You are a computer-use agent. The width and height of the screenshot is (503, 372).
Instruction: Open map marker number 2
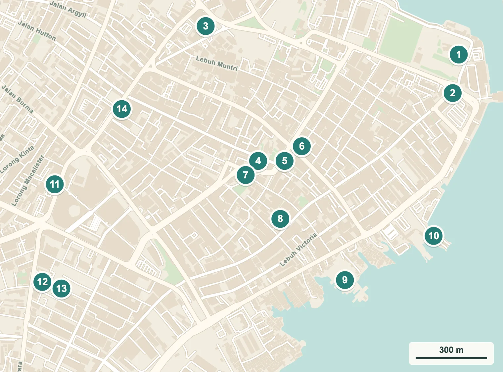[453, 93]
